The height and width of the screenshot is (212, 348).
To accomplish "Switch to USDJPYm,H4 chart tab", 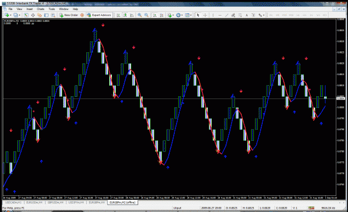I will [x=76, y=203].
